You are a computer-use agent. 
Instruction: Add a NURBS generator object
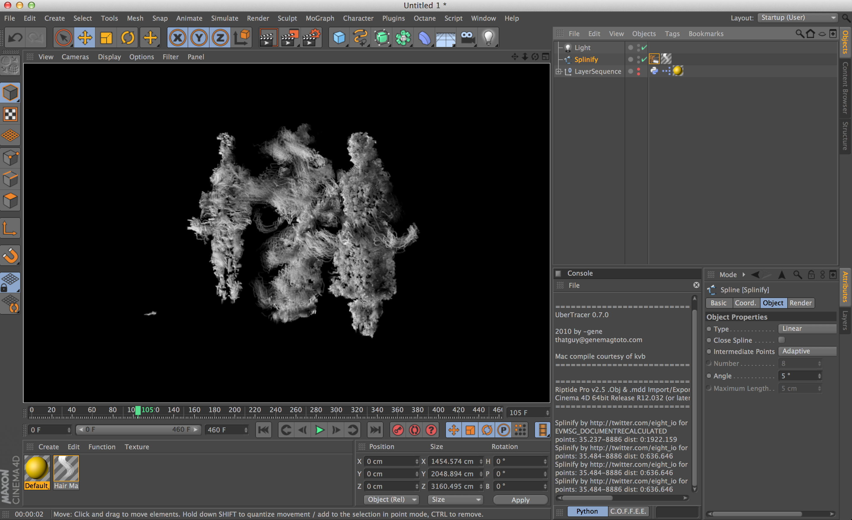point(382,37)
